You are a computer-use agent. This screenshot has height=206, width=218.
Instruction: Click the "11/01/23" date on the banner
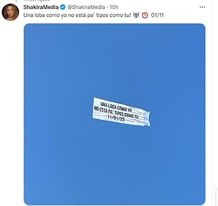click(116, 117)
